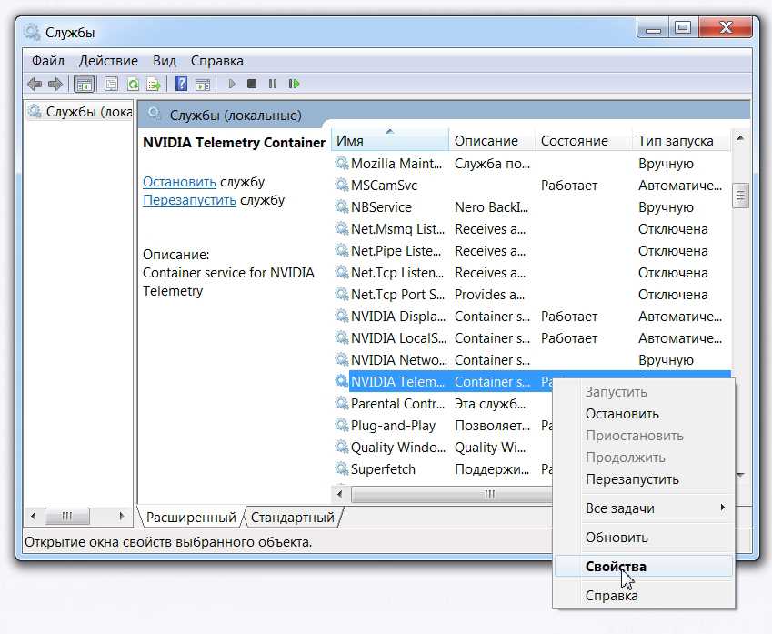Image resolution: width=772 pixels, height=634 pixels.
Task: Switch to the Стандартный tab
Action: 292,518
